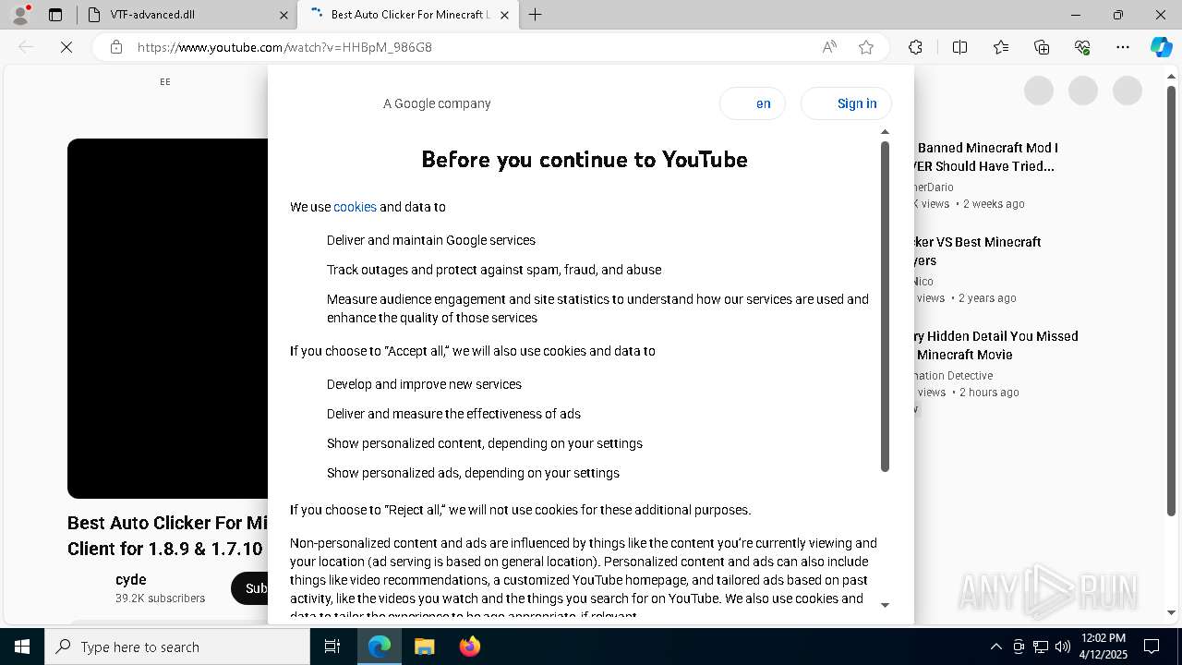Open the Windows Start menu

click(22, 647)
